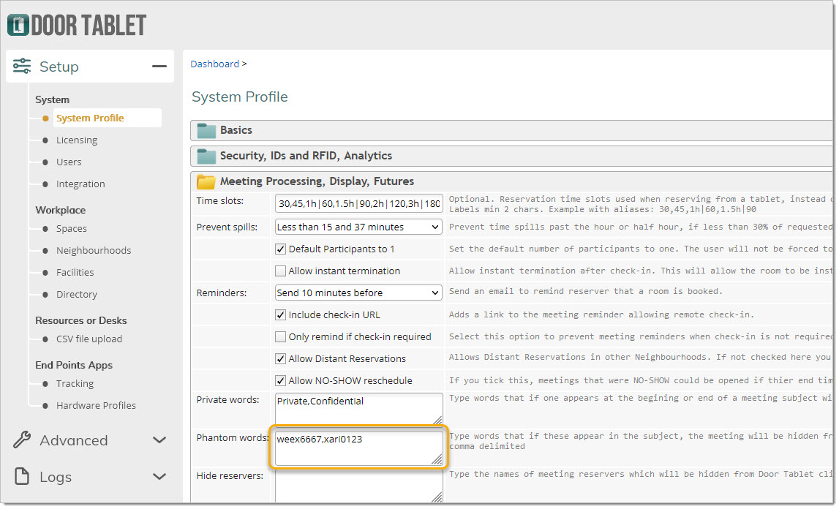The width and height of the screenshot is (839, 509).
Task: Collapse Setup section with minus icon
Action: click(x=159, y=67)
